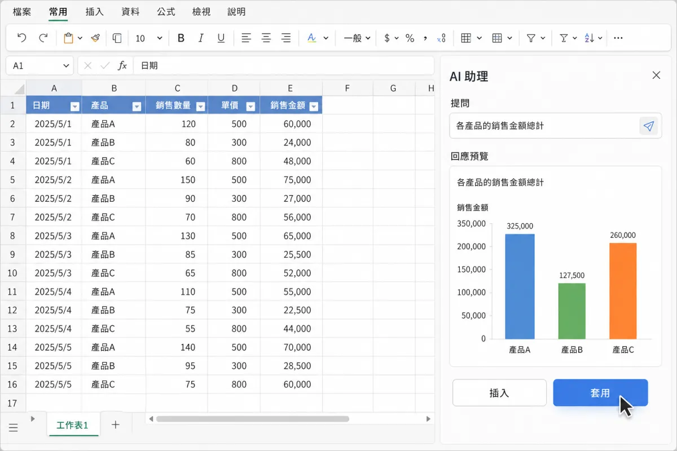Click the borders grid icon
The width and height of the screenshot is (677, 451).
pyautogui.click(x=466, y=38)
